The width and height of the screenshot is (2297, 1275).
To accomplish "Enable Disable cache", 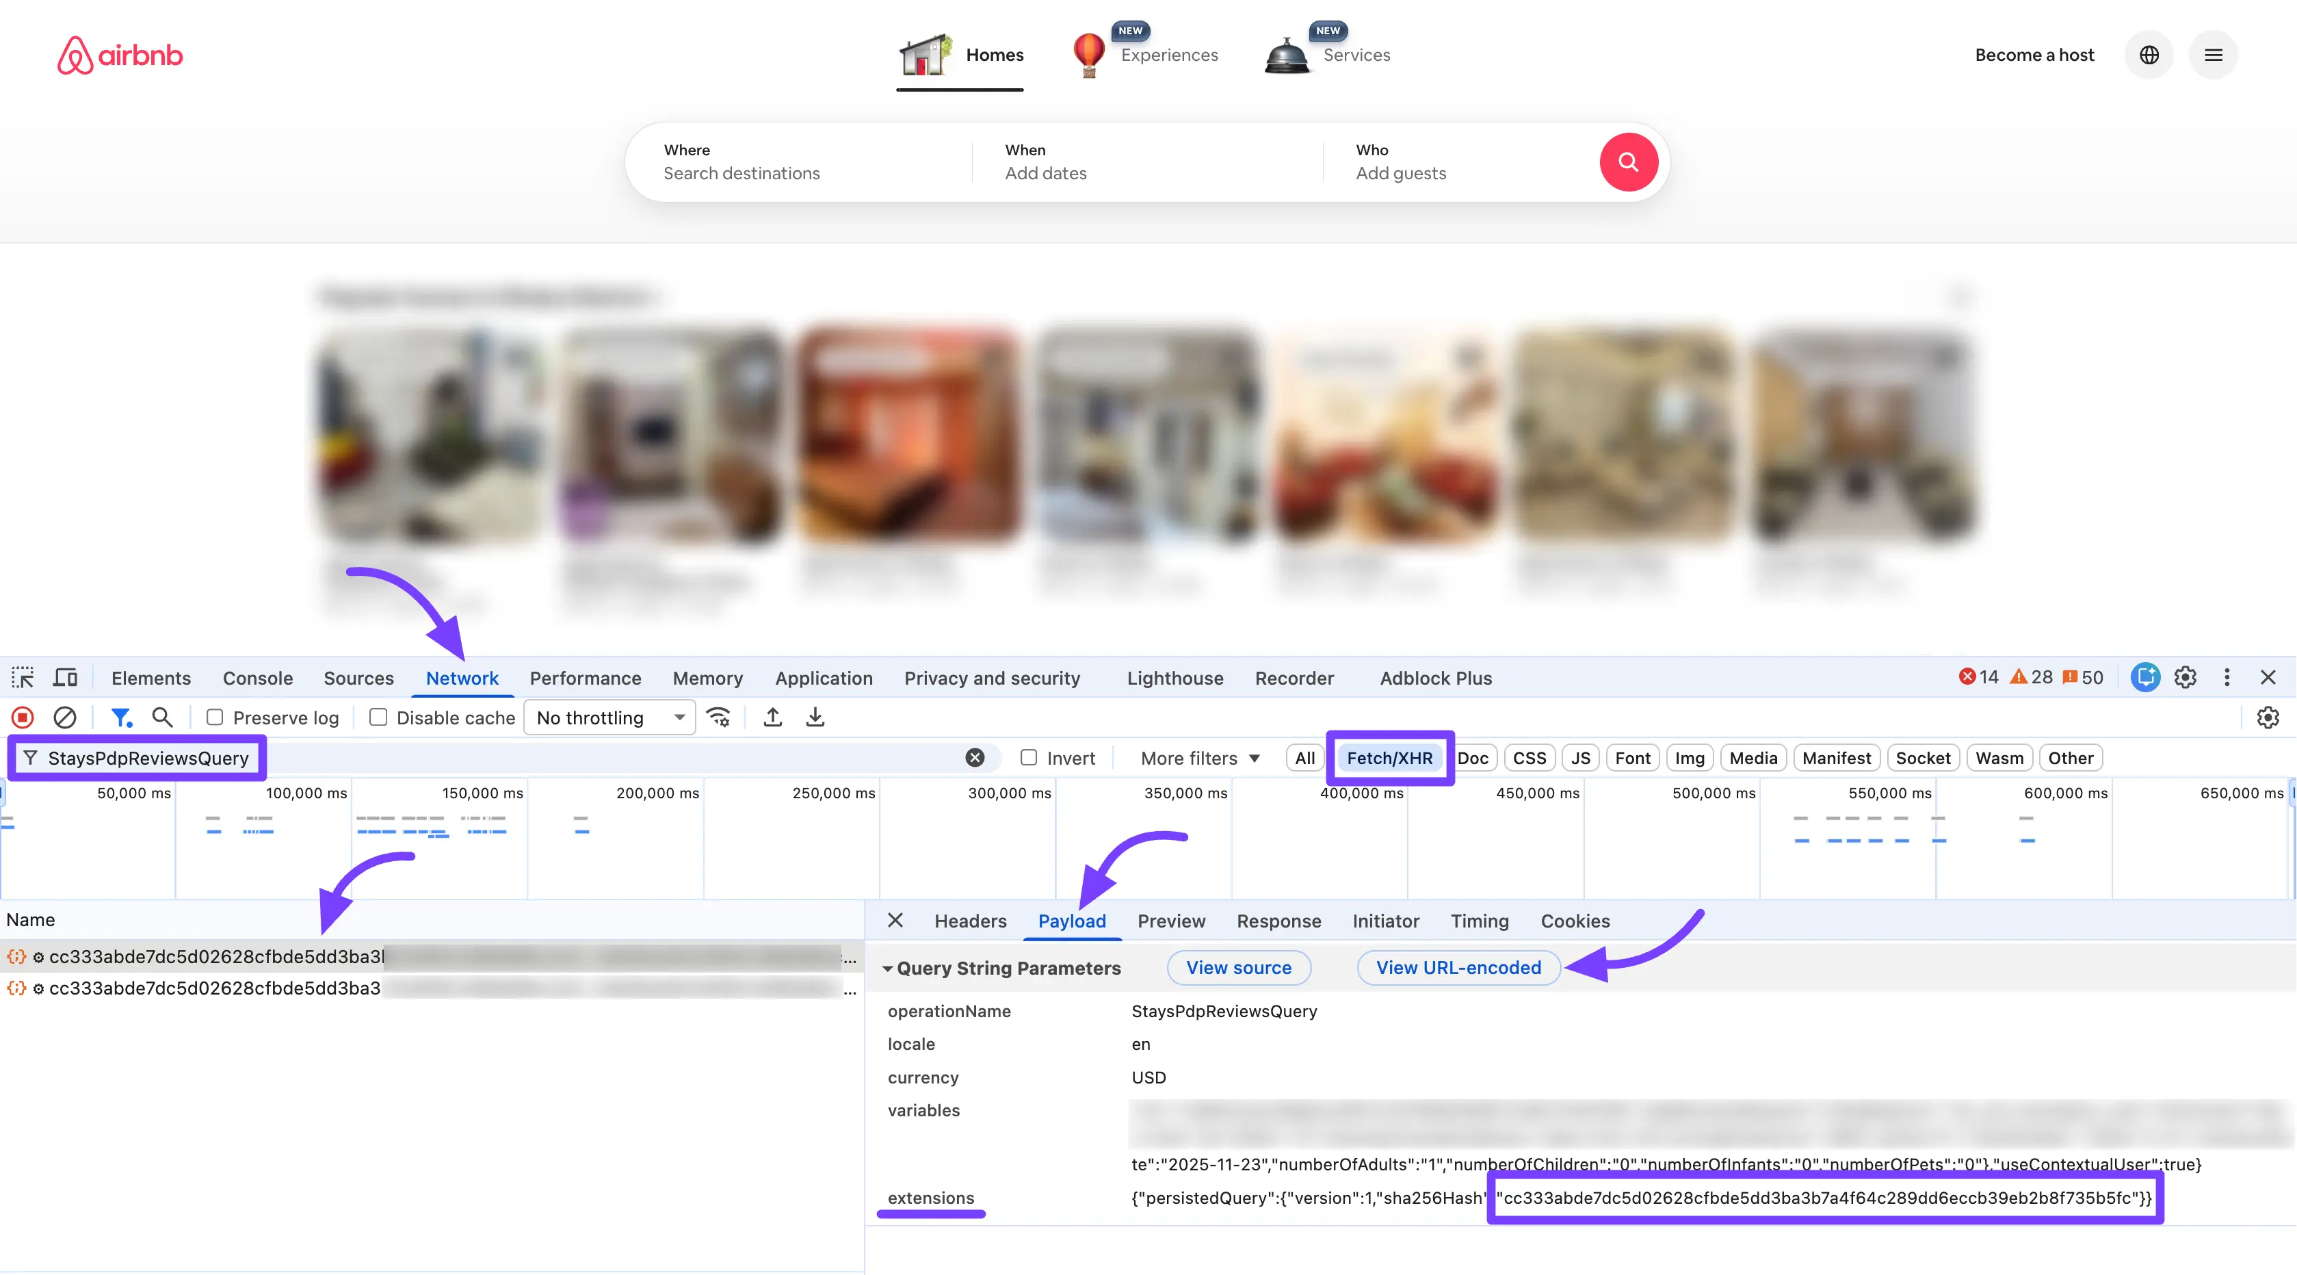I will [x=378, y=717].
